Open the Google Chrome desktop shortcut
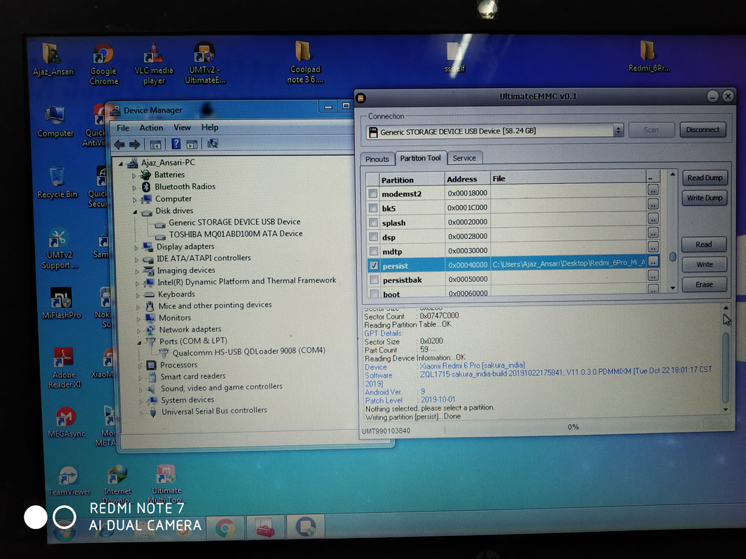 tap(103, 64)
